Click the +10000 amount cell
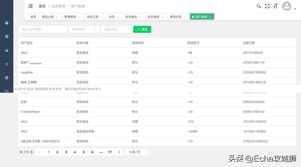The height and width of the screenshot is (167, 301). [192, 131]
